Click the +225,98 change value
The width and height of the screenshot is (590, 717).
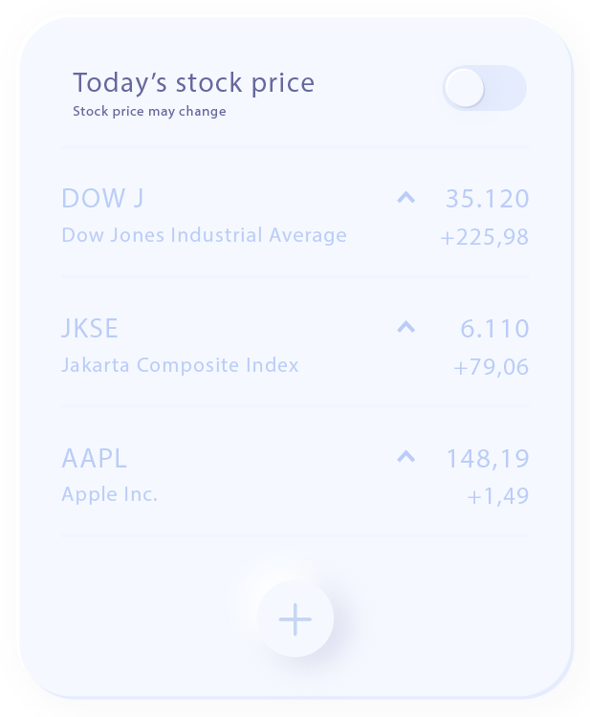point(484,237)
